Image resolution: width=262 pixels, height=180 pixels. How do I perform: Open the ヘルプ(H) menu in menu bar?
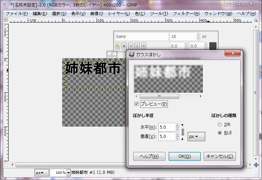tap(247, 13)
